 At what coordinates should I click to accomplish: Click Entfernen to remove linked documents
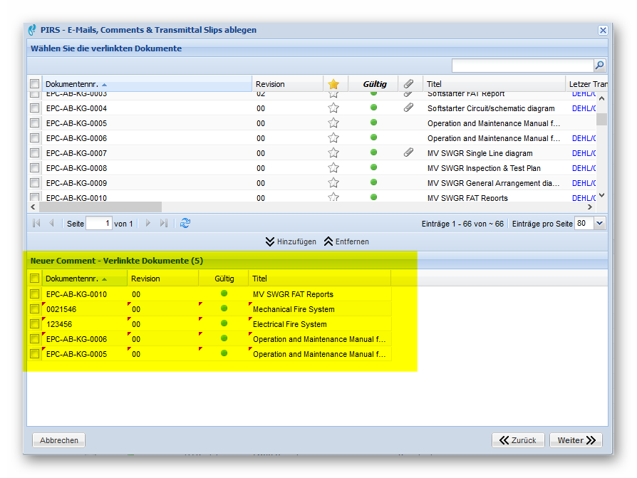coord(346,241)
